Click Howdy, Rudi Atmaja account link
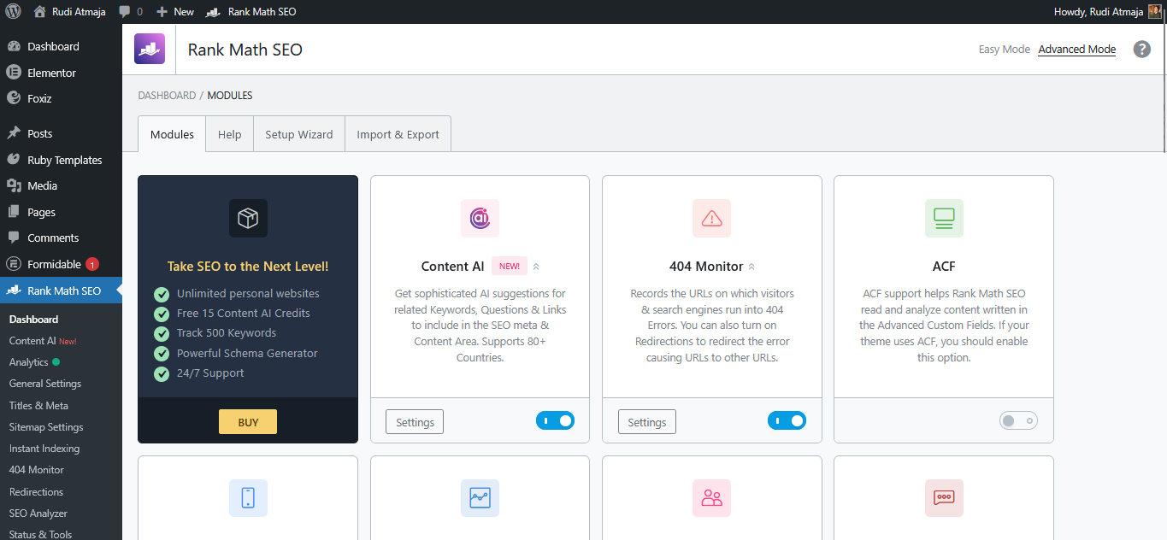This screenshot has width=1167, height=540. coord(1108,12)
